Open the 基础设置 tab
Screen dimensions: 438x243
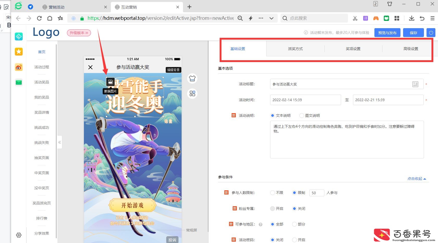pyautogui.click(x=238, y=49)
